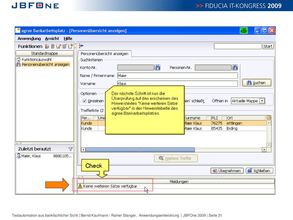
Task: Click the green printer icon in title bar
Action: (x=244, y=30)
